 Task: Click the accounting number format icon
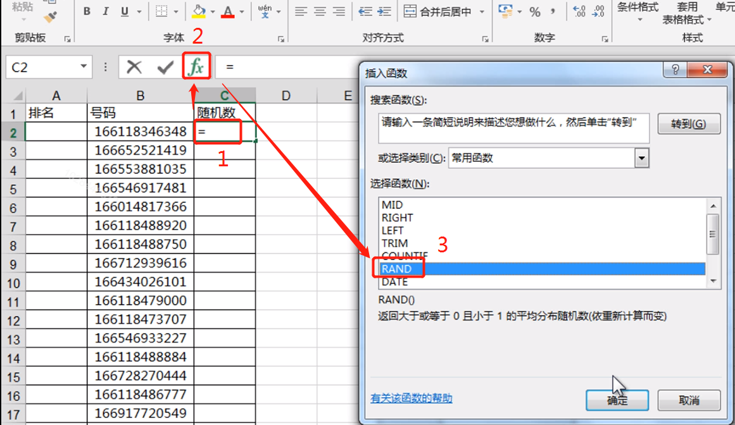[505, 11]
